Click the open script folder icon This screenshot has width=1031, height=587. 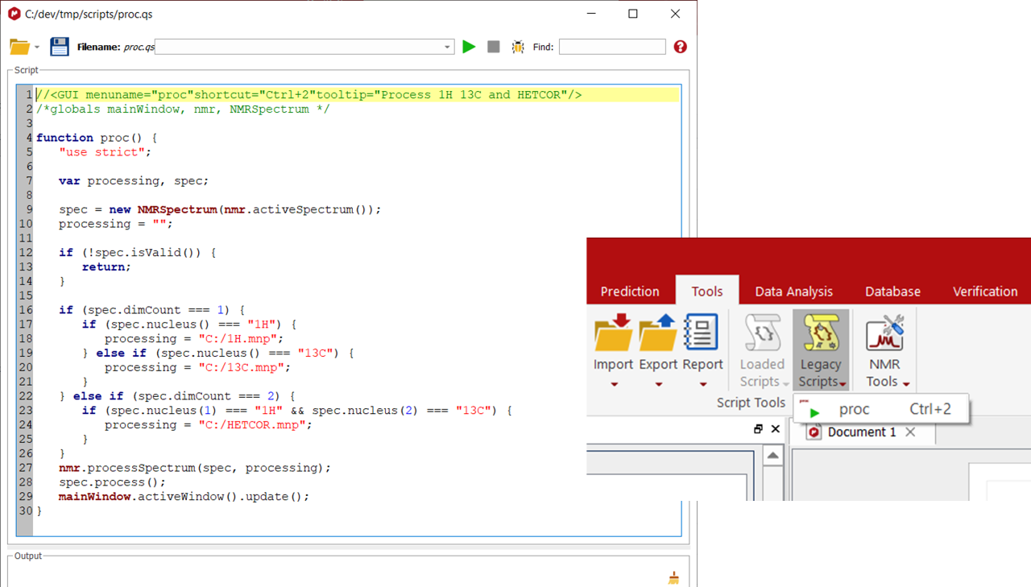pyautogui.click(x=19, y=47)
